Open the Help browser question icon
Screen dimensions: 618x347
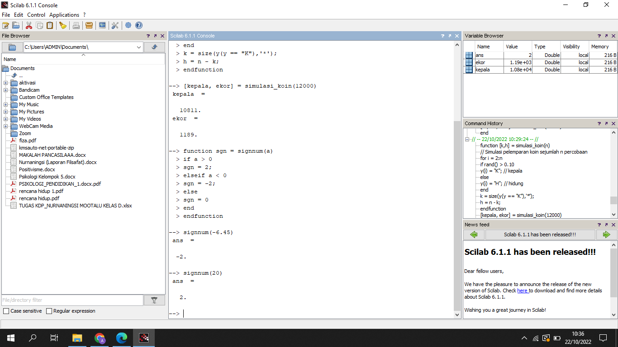tap(139, 25)
